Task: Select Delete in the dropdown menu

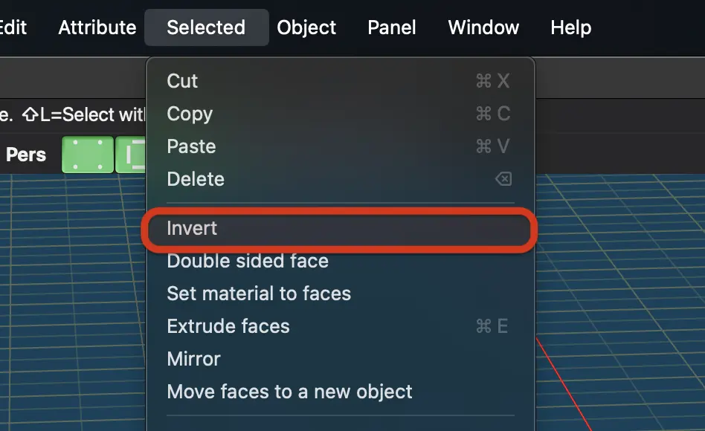Action: click(x=341, y=179)
